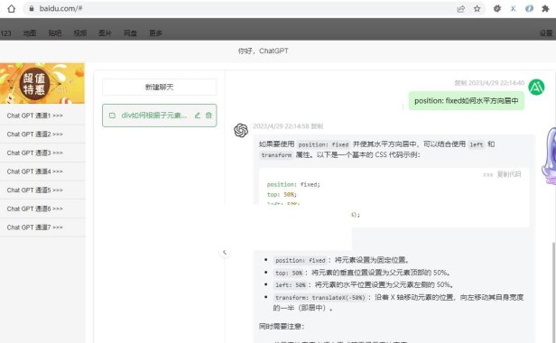This screenshot has height=343, width=556.
Task: Open Chat GPT 通道3 link
Action: pyautogui.click(x=34, y=153)
